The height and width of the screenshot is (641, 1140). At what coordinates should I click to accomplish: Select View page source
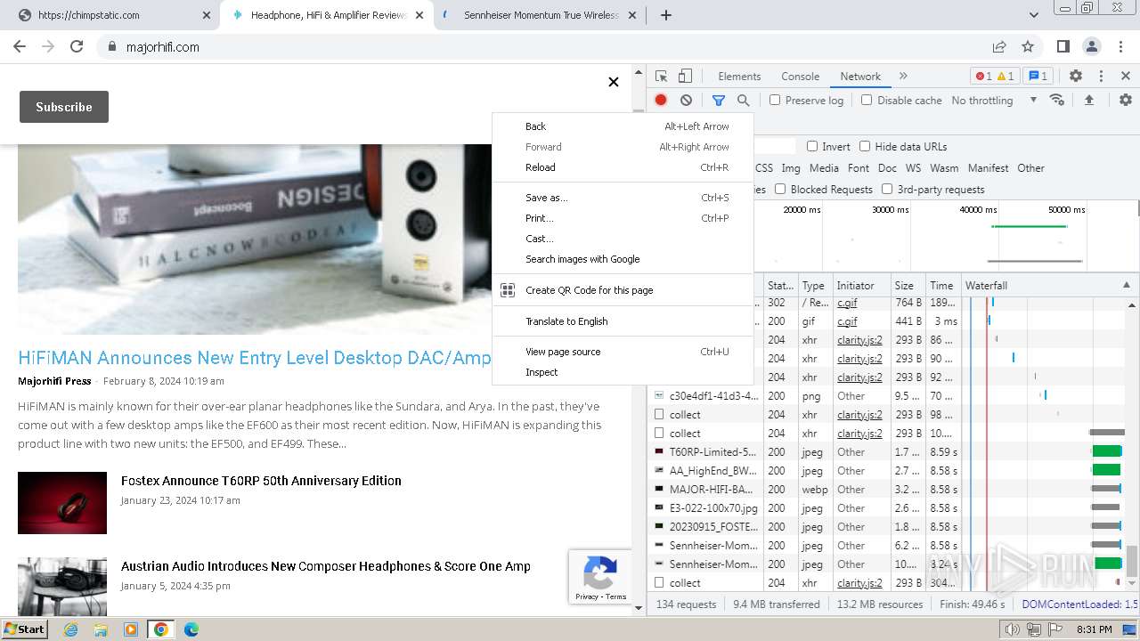coord(623,352)
